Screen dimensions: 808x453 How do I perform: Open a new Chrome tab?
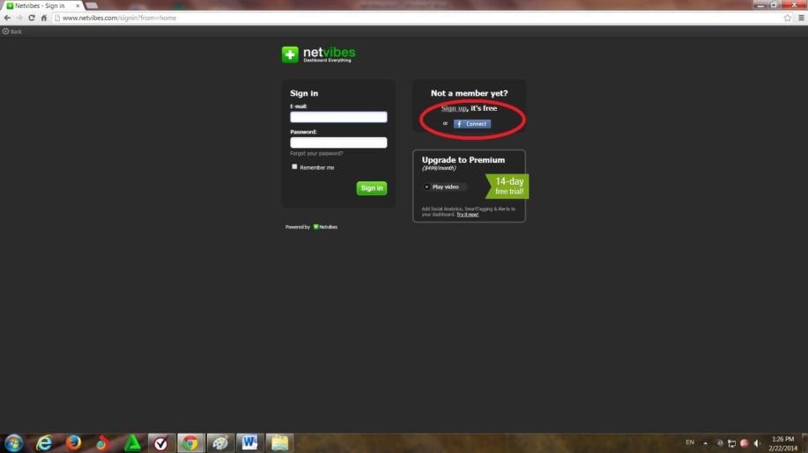click(x=92, y=5)
